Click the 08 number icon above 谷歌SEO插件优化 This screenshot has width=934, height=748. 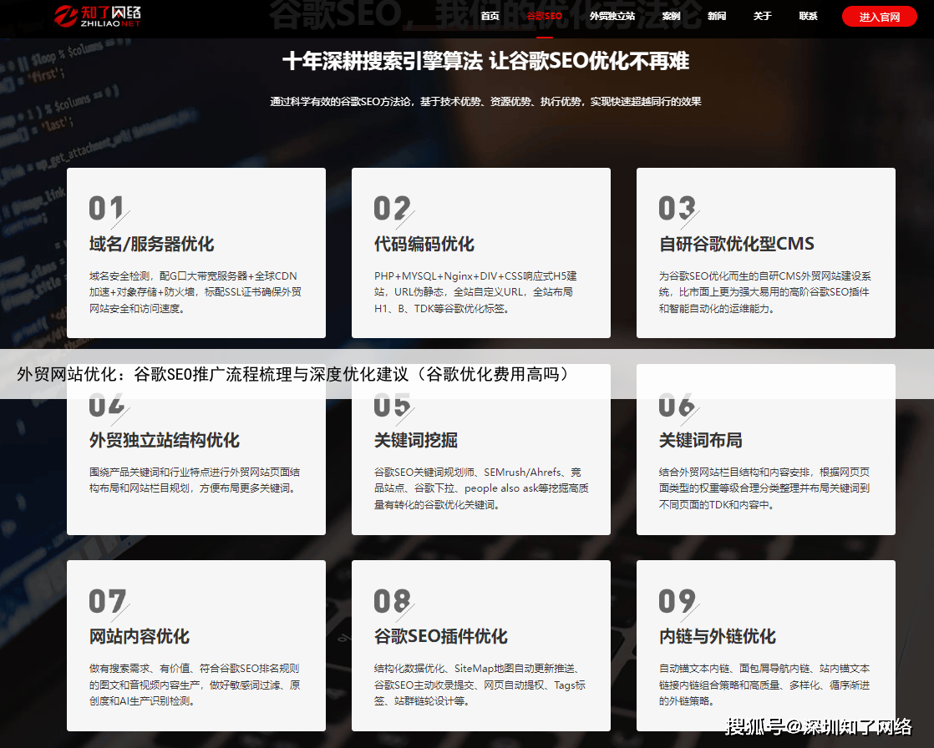click(393, 601)
